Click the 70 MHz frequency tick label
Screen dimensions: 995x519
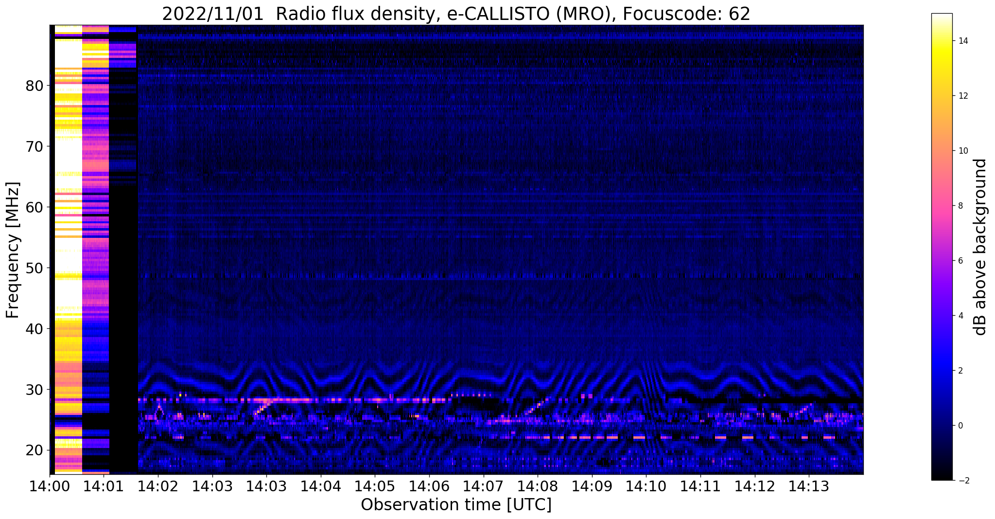35,146
